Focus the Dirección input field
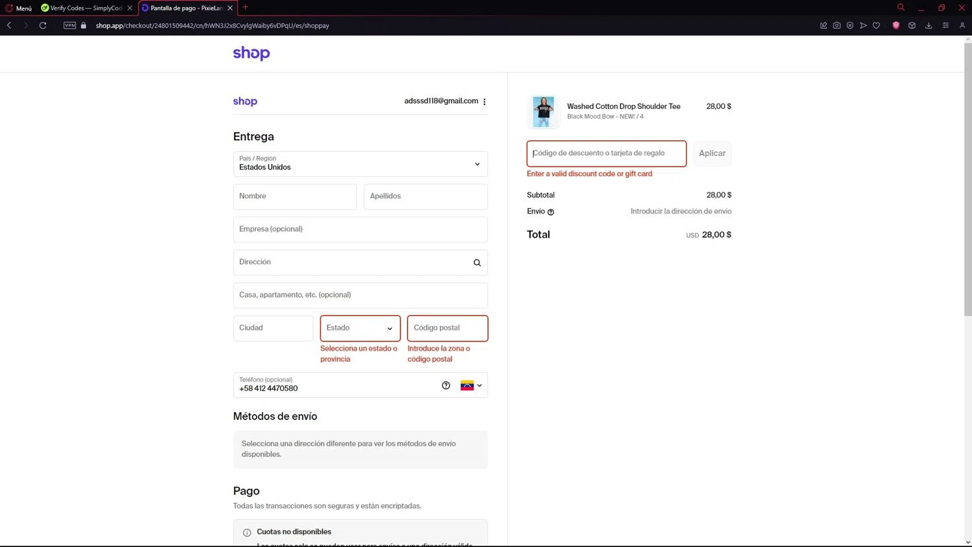 pos(360,262)
